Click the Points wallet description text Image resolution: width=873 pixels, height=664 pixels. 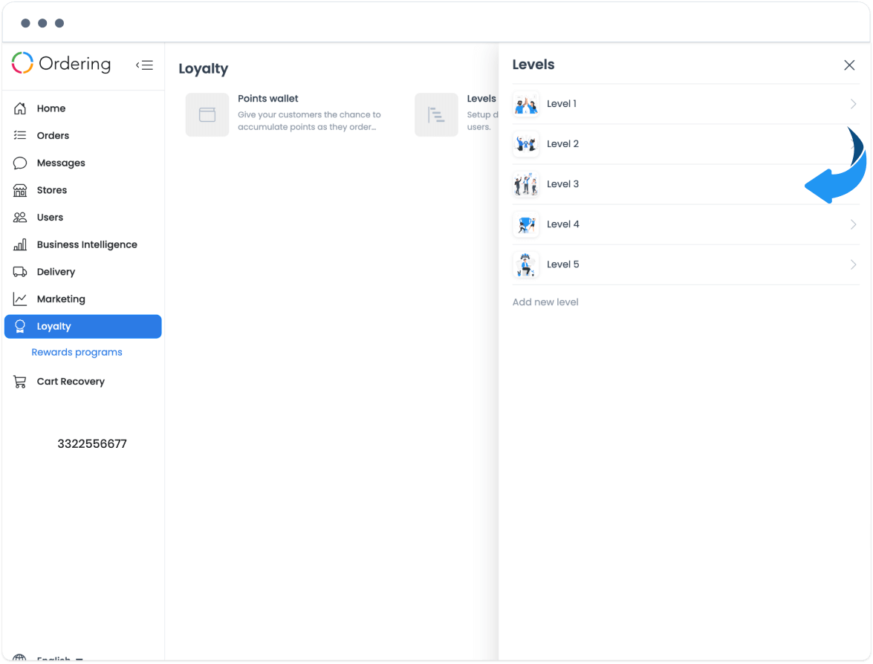[x=309, y=121]
